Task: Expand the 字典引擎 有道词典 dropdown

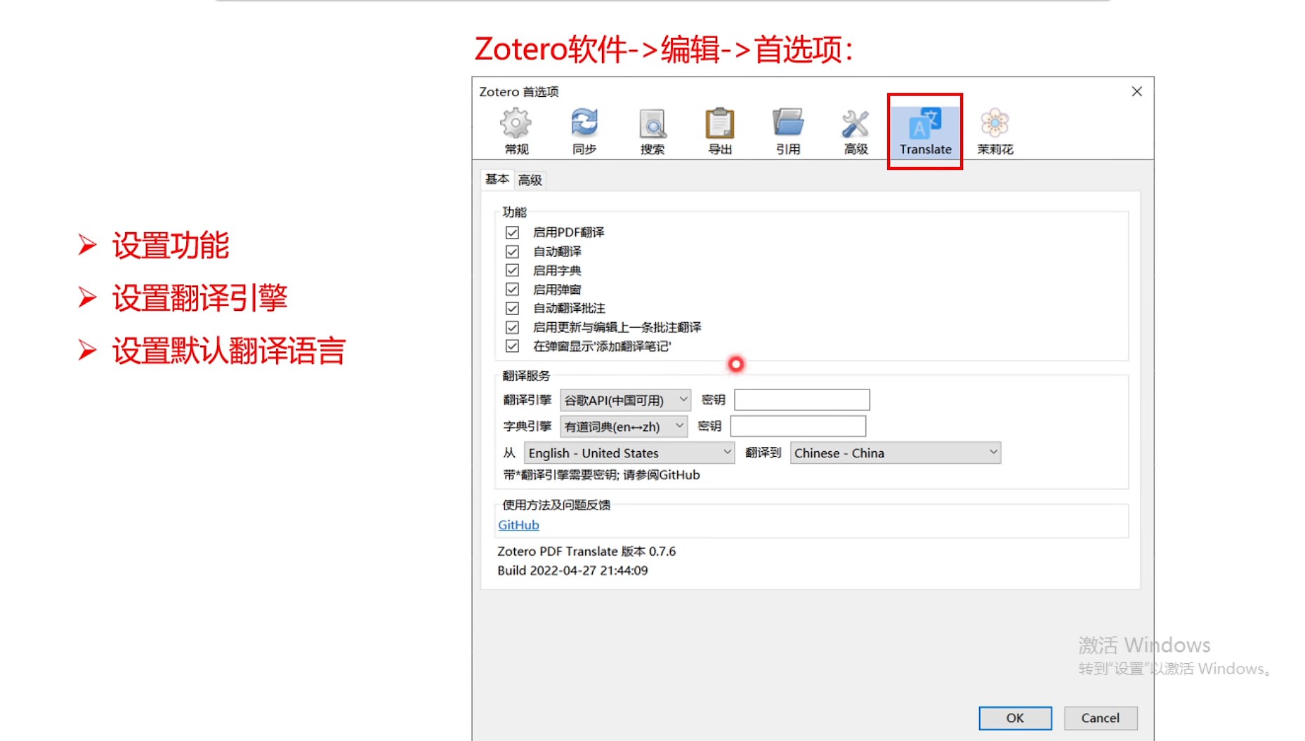Action: (x=622, y=426)
